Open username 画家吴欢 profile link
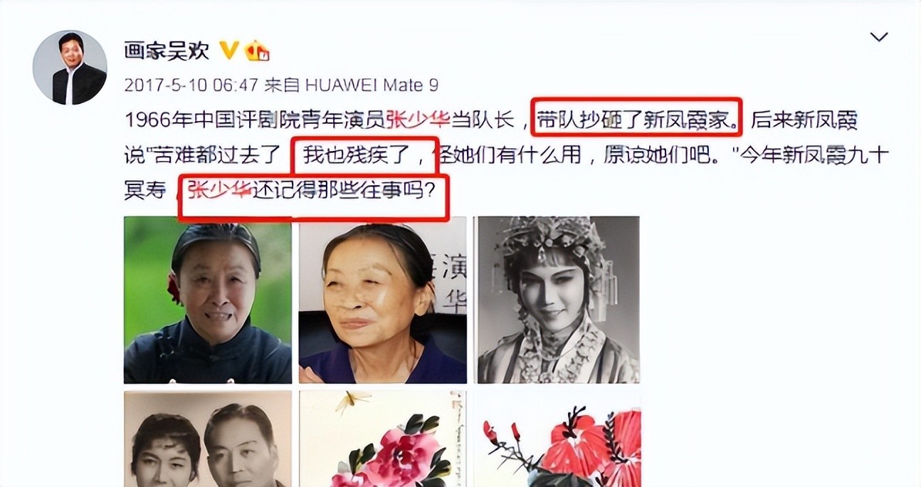 click(x=167, y=51)
